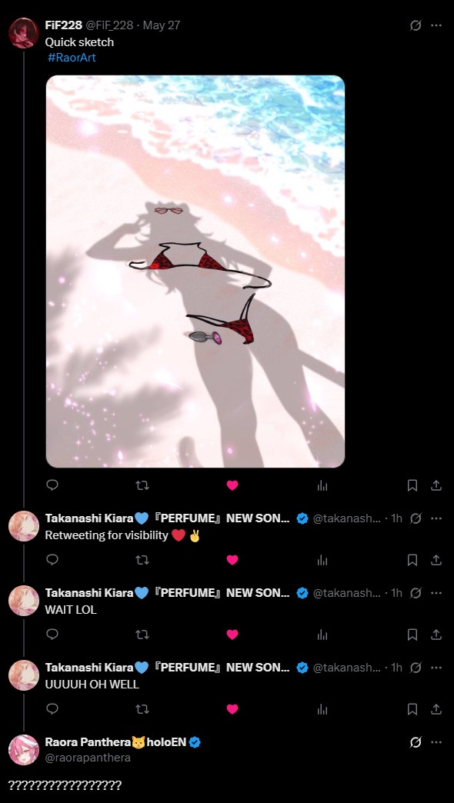Reply to FiF228's Quick sketch post
Image resolution: width=454 pixels, height=803 pixels.
[52, 485]
